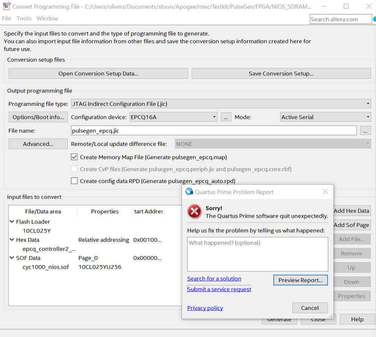Click the Properties button on the right
Screen dimensions: 376x337
(352, 296)
